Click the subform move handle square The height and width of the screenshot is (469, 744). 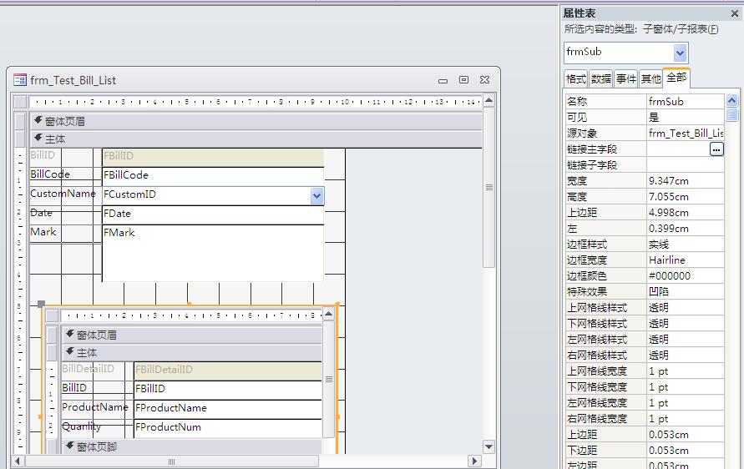pos(41,304)
